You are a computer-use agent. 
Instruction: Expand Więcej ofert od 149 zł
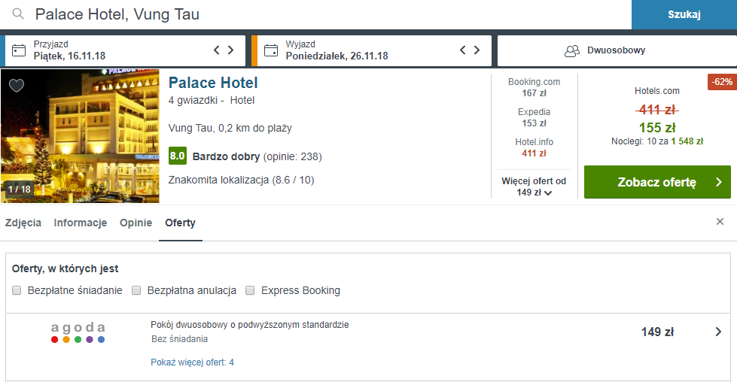click(534, 186)
